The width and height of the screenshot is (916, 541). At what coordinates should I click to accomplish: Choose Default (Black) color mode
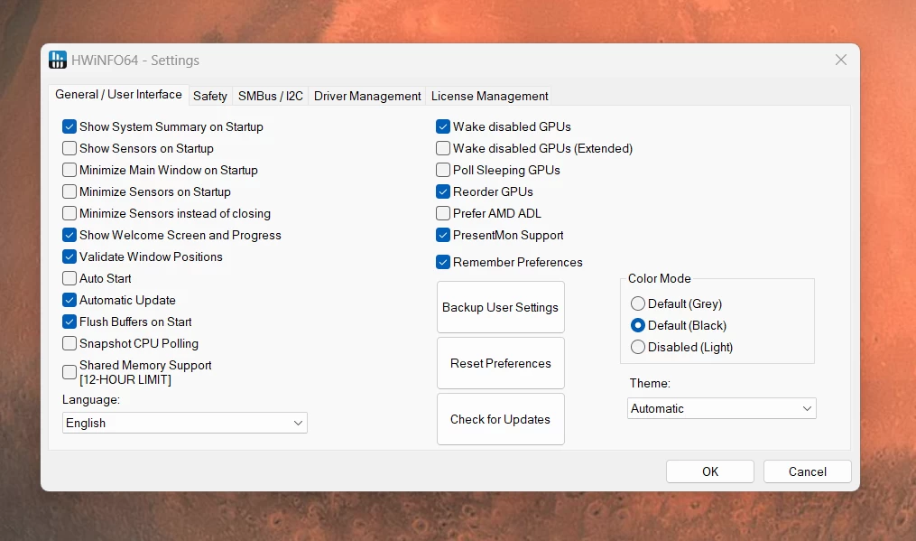638,325
